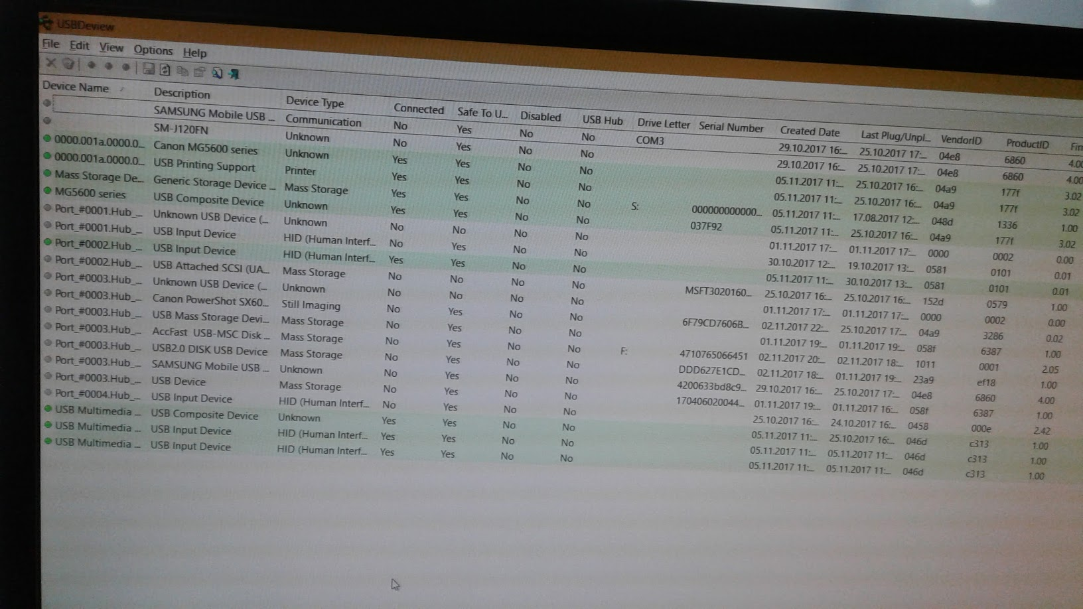
Task: Sort by the Serial Number column header
Action: 731,127
